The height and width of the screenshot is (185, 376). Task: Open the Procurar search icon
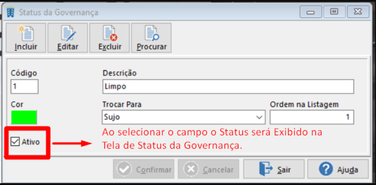152,33
